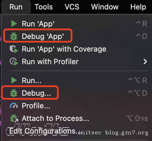Click the bug icon next to Debug...
The width and height of the screenshot is (152, 141).
pos(14,93)
